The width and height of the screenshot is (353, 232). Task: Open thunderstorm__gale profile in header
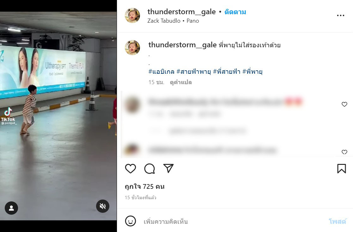coord(181,12)
